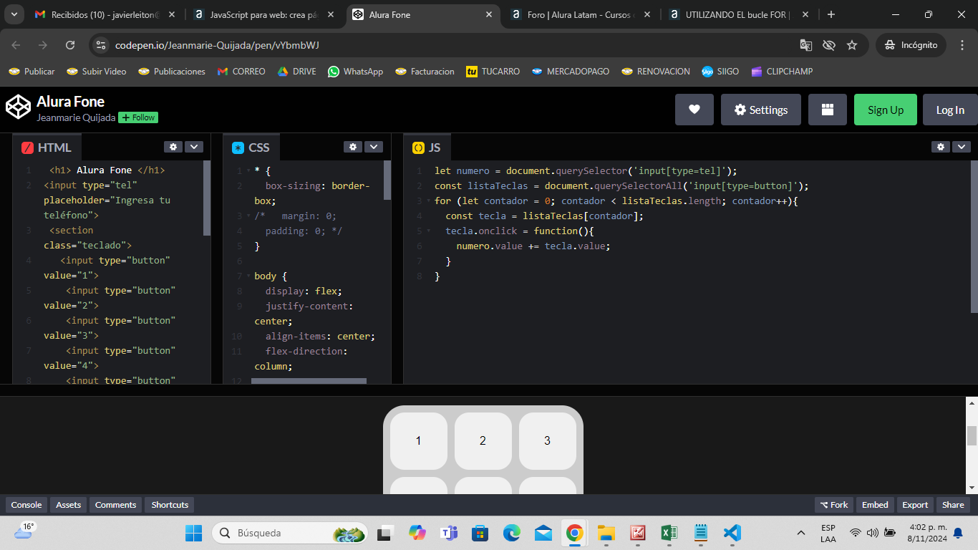Image resolution: width=978 pixels, height=550 pixels.
Task: Click the preview pane vertical scrollbar
Action: [x=972, y=435]
